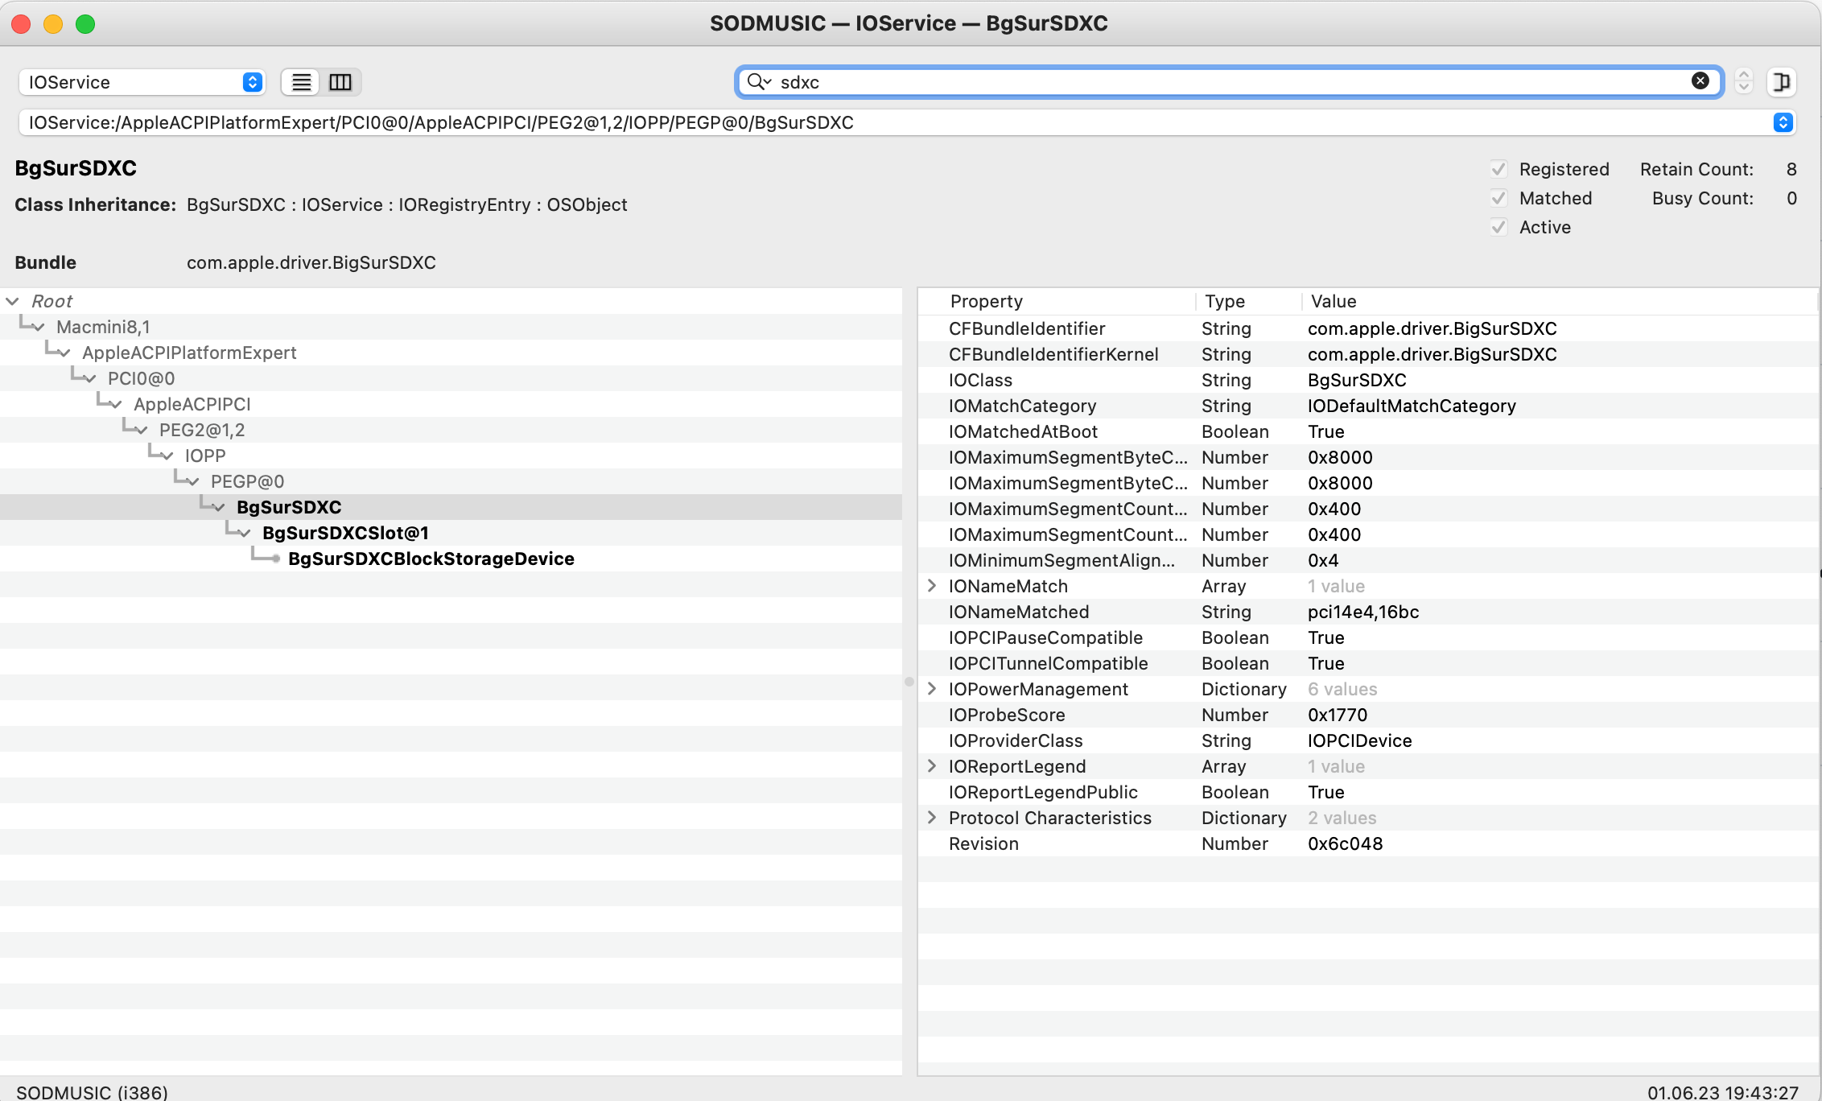Expand the IOPowerManagement dictionary row
The height and width of the screenshot is (1101, 1822).
pyautogui.click(x=932, y=689)
